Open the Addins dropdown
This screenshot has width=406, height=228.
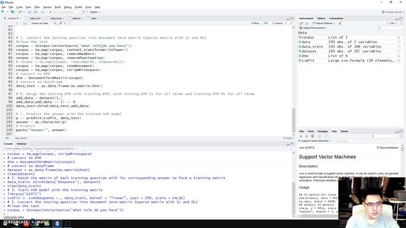[95, 12]
